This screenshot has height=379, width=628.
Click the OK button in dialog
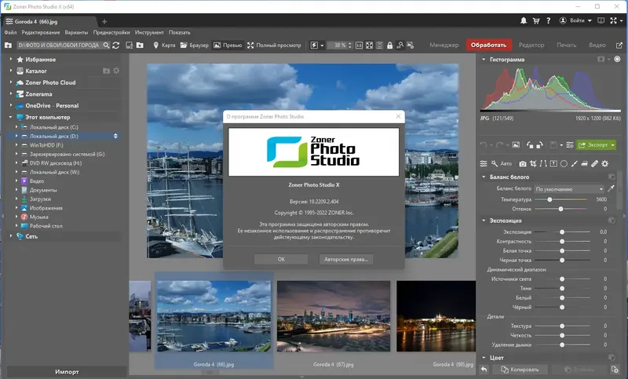click(281, 260)
